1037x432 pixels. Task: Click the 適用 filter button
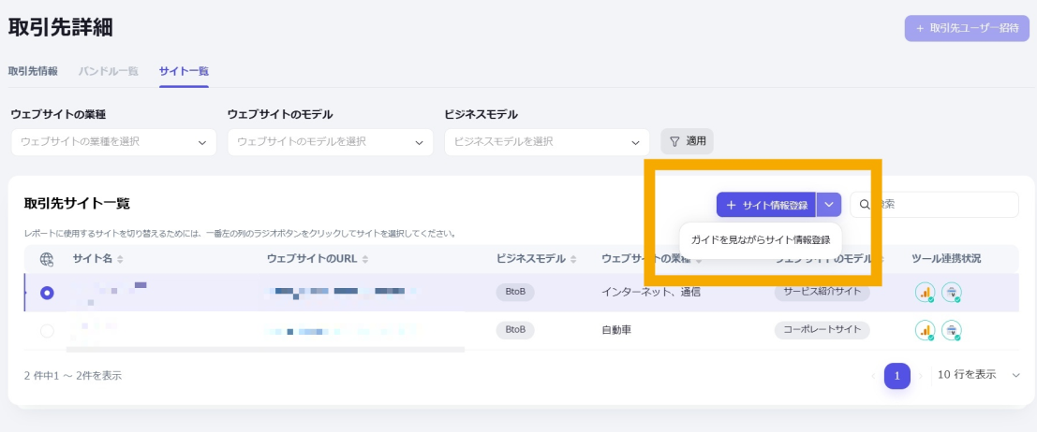[x=688, y=141]
